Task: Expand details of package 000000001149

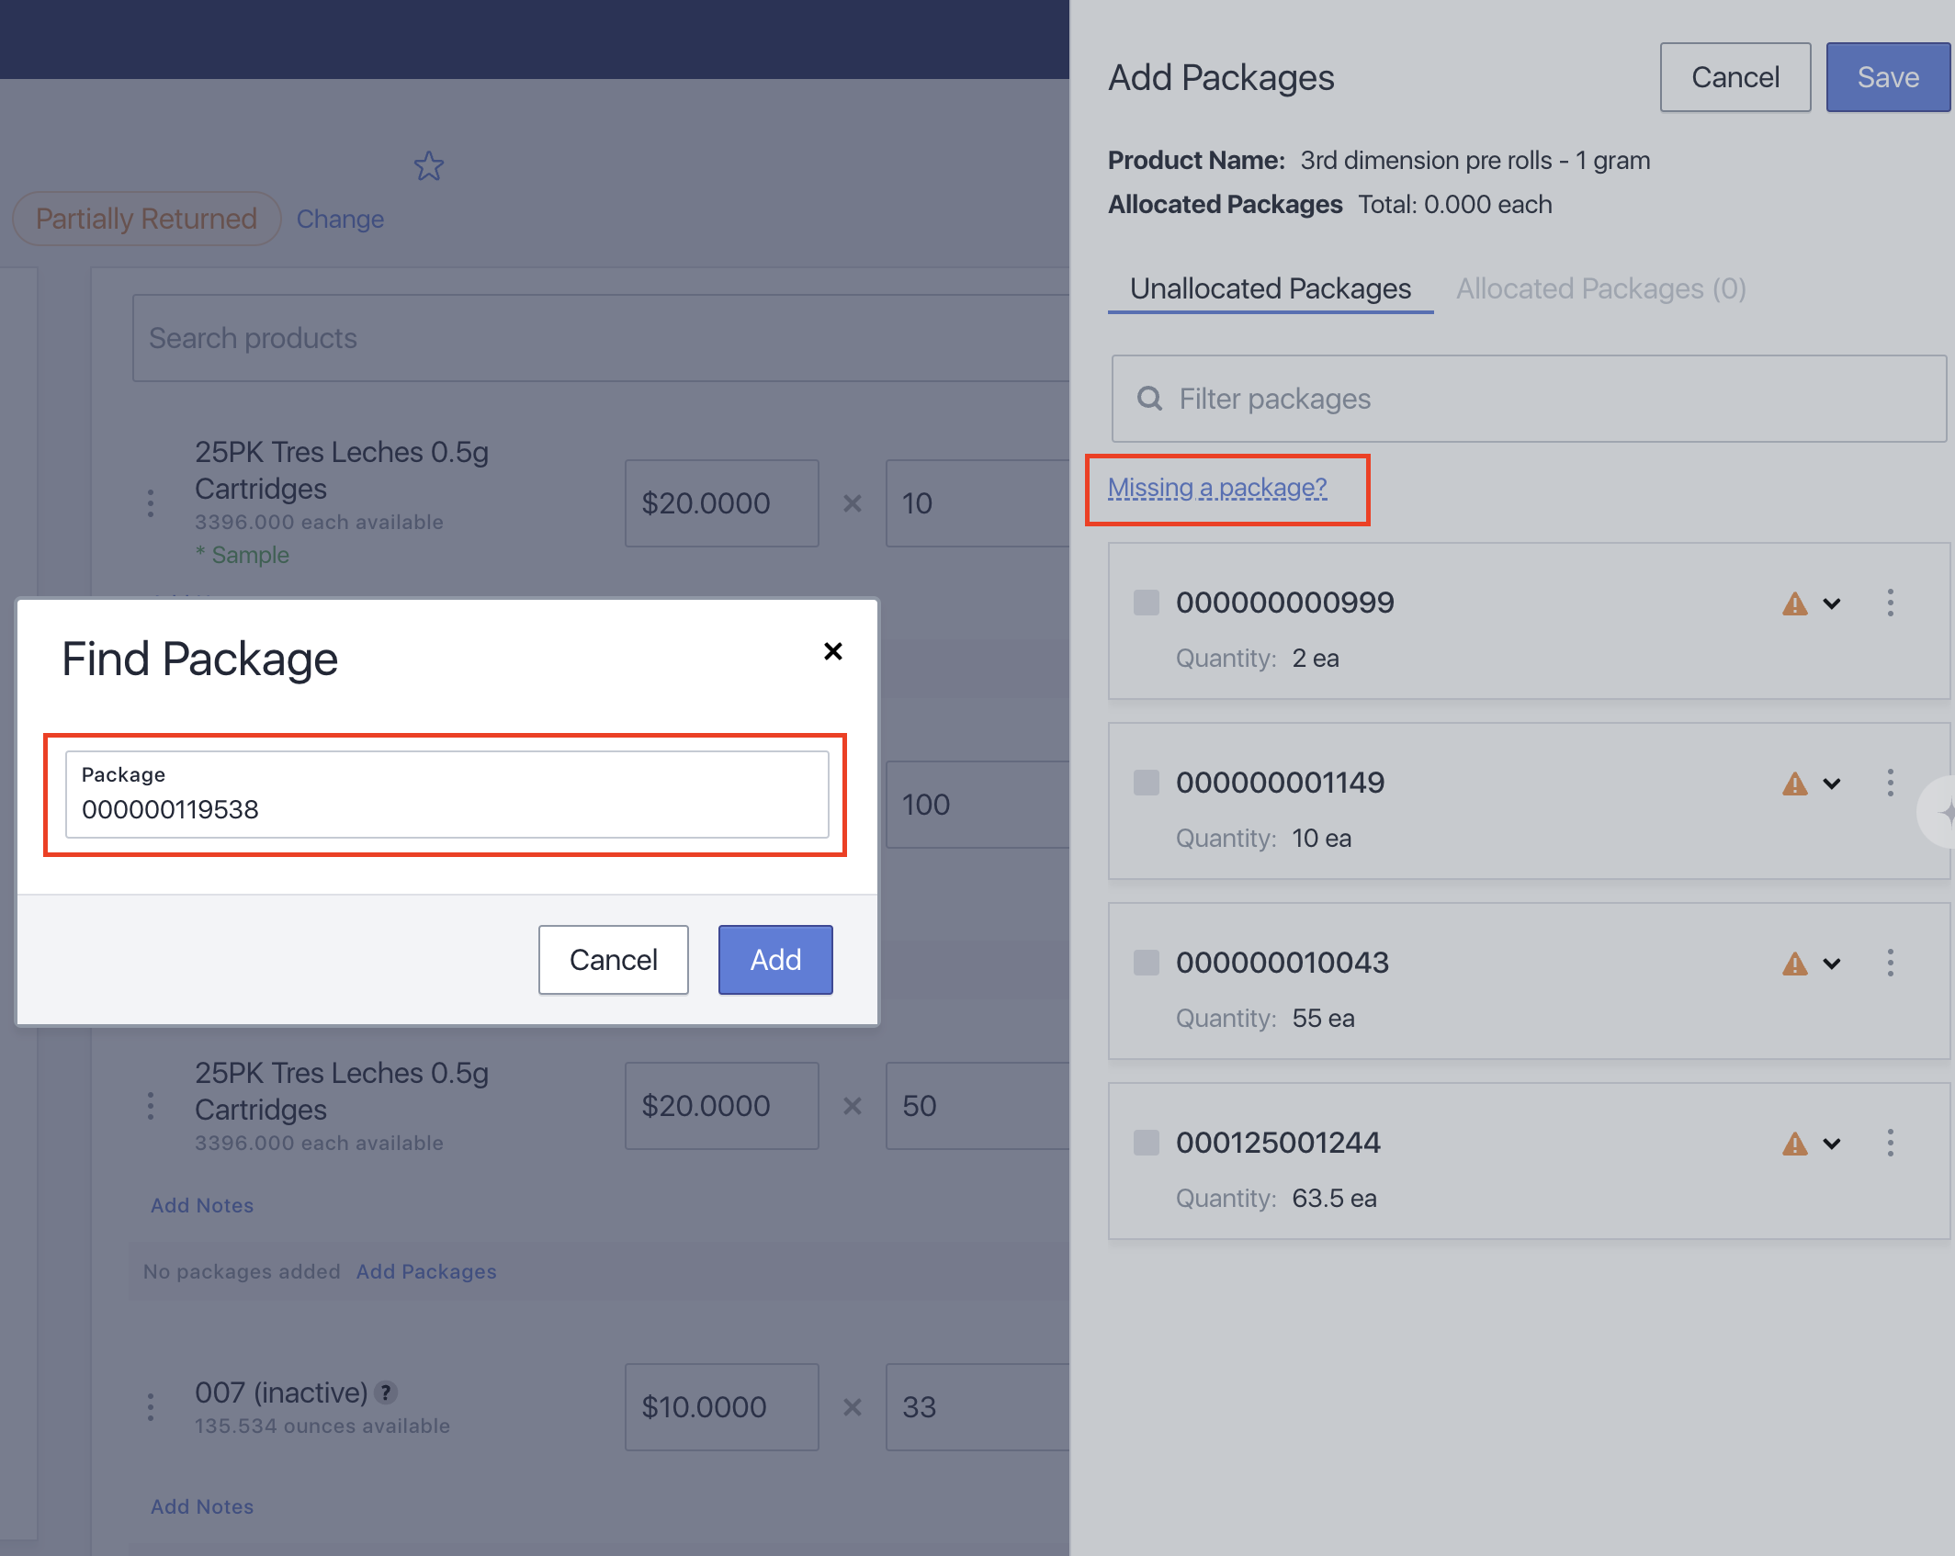Action: click(x=1832, y=784)
